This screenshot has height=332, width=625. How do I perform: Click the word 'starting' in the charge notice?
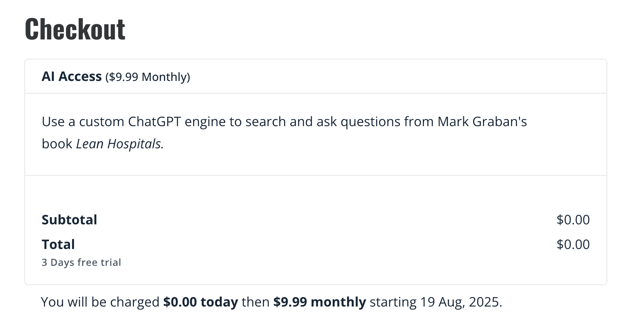tap(393, 302)
